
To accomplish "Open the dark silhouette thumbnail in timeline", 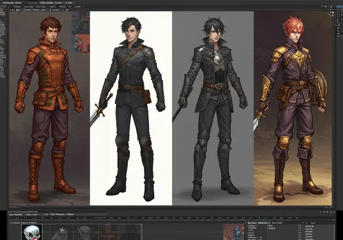I will pos(130,233).
